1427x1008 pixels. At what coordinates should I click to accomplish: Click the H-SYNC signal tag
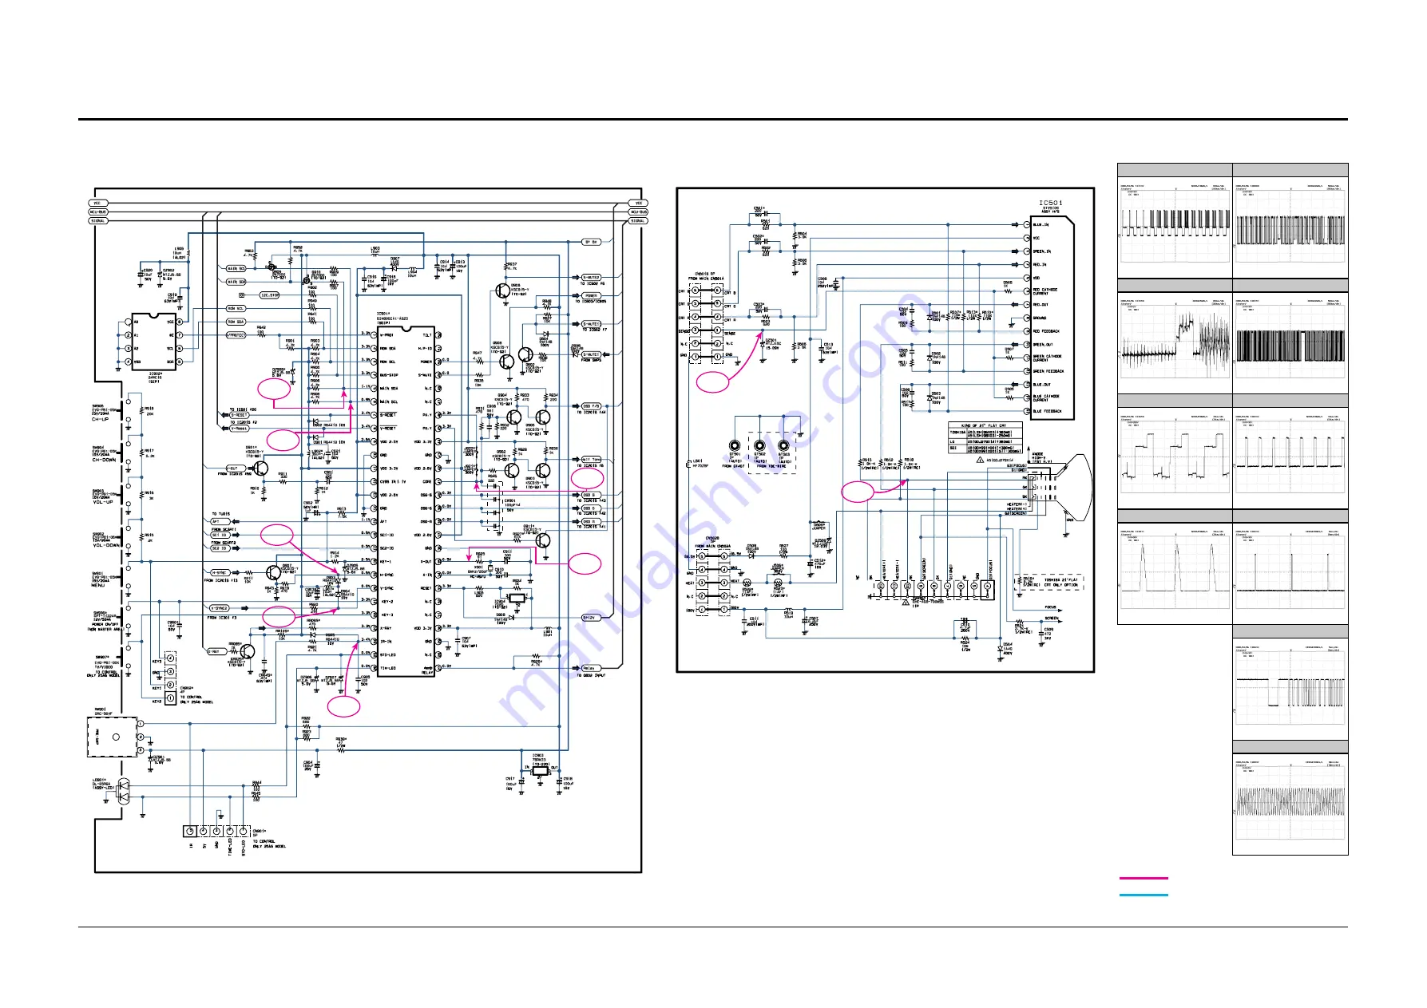coord(220,573)
